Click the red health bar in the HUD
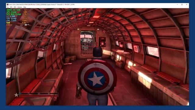 [x=39, y=96]
